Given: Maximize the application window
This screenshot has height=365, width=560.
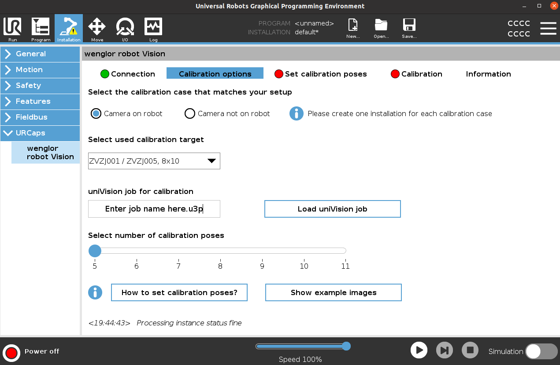Looking at the screenshot, I should tap(539, 6).
